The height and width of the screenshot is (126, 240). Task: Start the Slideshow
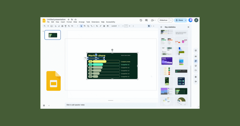coord(163,20)
